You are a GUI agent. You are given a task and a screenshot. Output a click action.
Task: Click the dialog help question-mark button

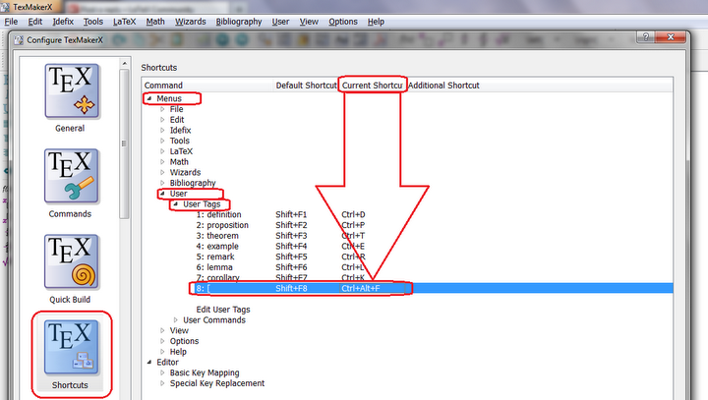646,37
